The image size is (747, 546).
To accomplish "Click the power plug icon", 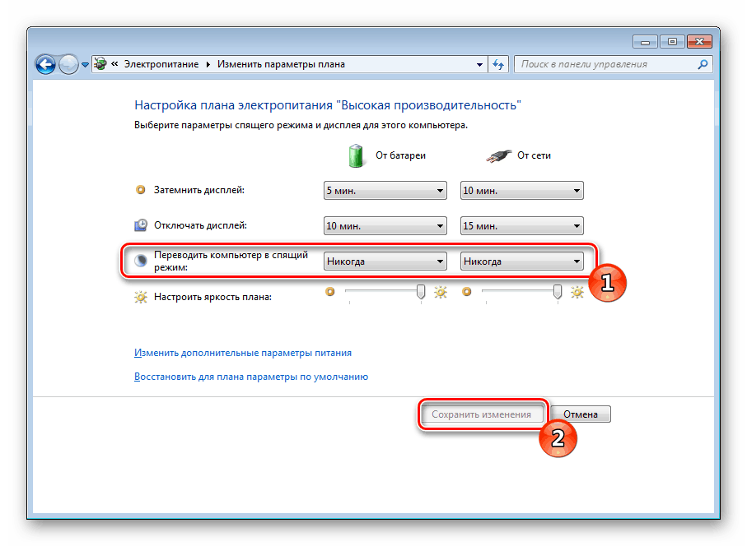I will pos(498,156).
